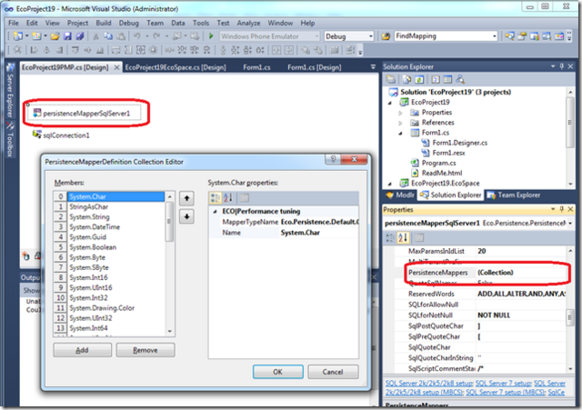Move the selected member up with the arrow button

tap(186, 198)
